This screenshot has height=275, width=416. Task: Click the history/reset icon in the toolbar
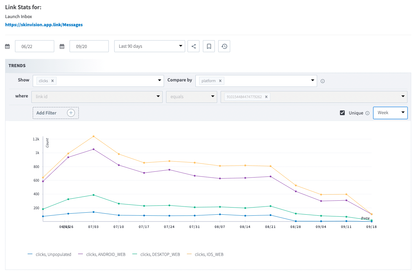(x=224, y=46)
